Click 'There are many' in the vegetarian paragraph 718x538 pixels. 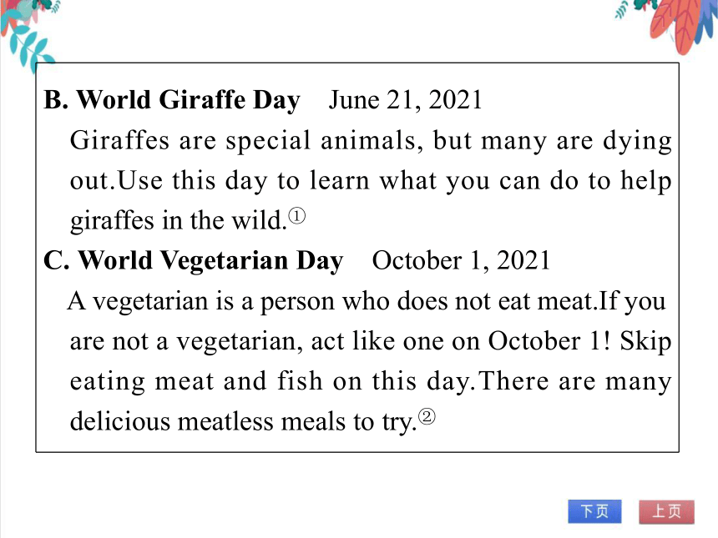[574, 381]
